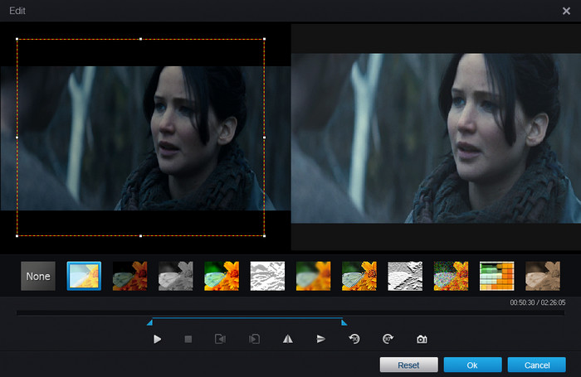Image resolution: width=581 pixels, height=377 pixels.
Task: Click the blue trimmed range bar
Action: tap(247, 318)
